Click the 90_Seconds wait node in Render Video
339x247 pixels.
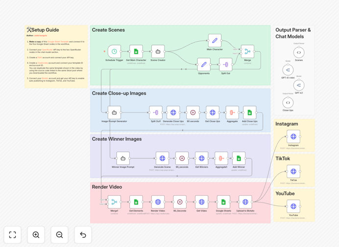180,202
